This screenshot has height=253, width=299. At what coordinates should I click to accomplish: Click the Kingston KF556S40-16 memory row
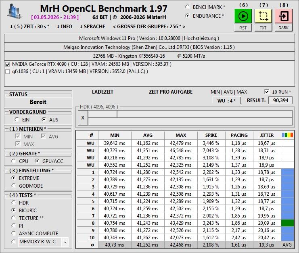tap(149, 56)
